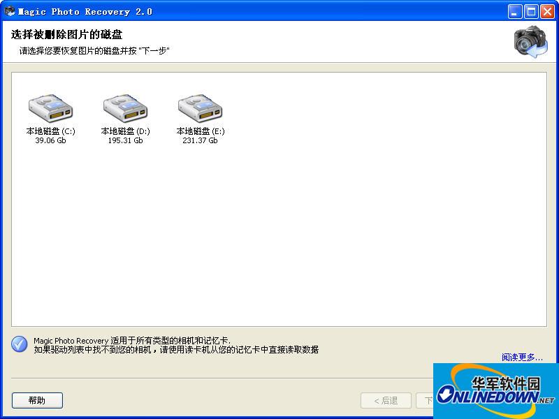Select the local disk E: drive icon
The width and height of the screenshot is (559, 419).
(200, 108)
